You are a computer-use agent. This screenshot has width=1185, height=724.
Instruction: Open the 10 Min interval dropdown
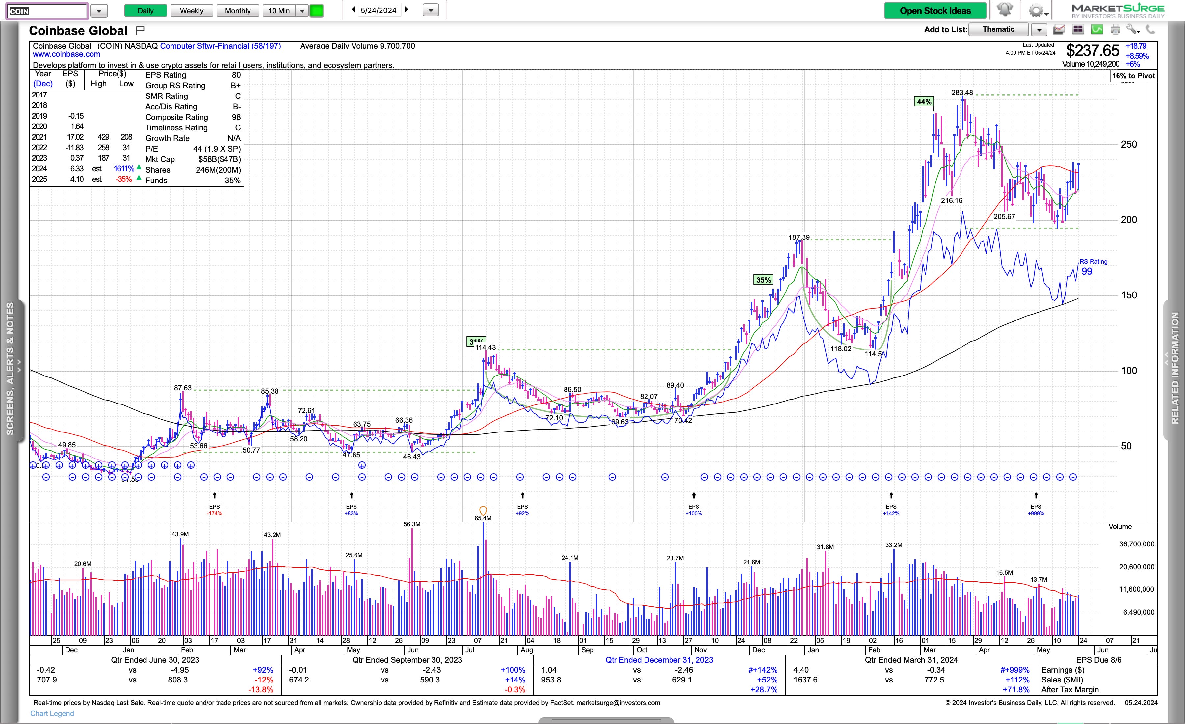(302, 11)
